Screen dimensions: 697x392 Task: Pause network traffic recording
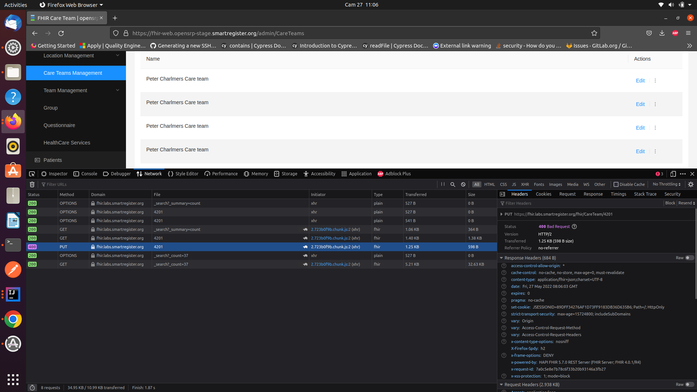(443, 184)
